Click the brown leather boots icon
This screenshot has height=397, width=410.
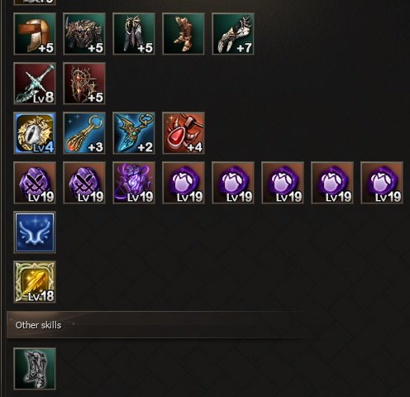(184, 34)
